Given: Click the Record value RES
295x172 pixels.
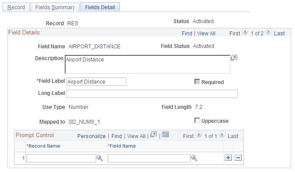Looking at the screenshot, I should [73, 24].
